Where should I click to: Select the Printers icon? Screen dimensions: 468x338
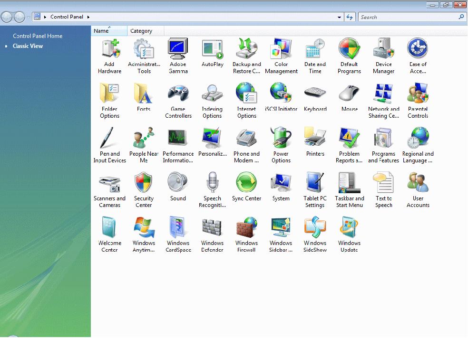coord(315,142)
